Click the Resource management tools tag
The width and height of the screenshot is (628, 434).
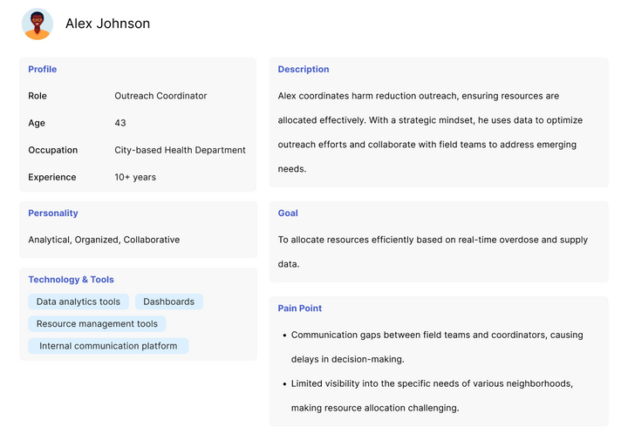[97, 324]
